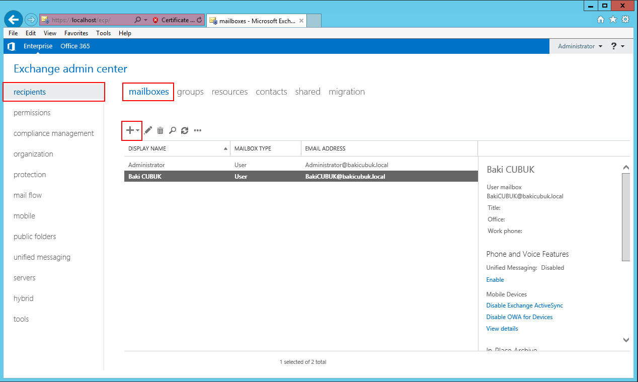Click the Refresh icon in mailbox toolbar

pos(185,130)
